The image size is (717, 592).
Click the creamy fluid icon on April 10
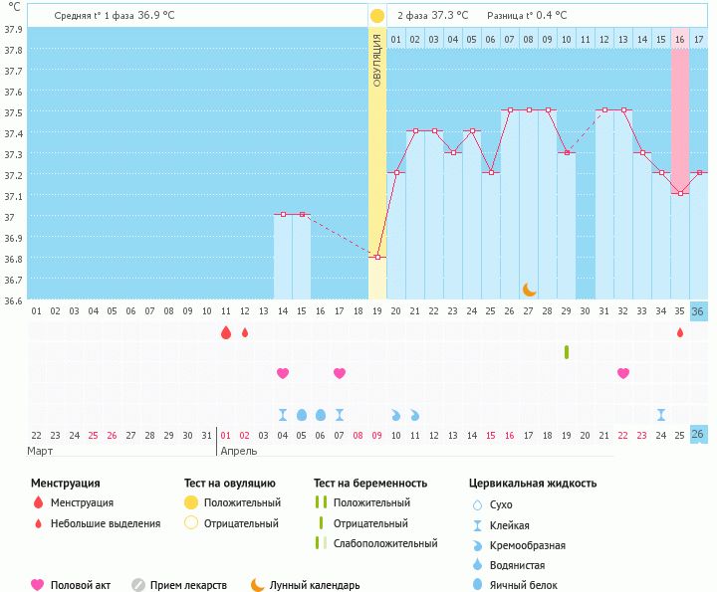(x=396, y=414)
